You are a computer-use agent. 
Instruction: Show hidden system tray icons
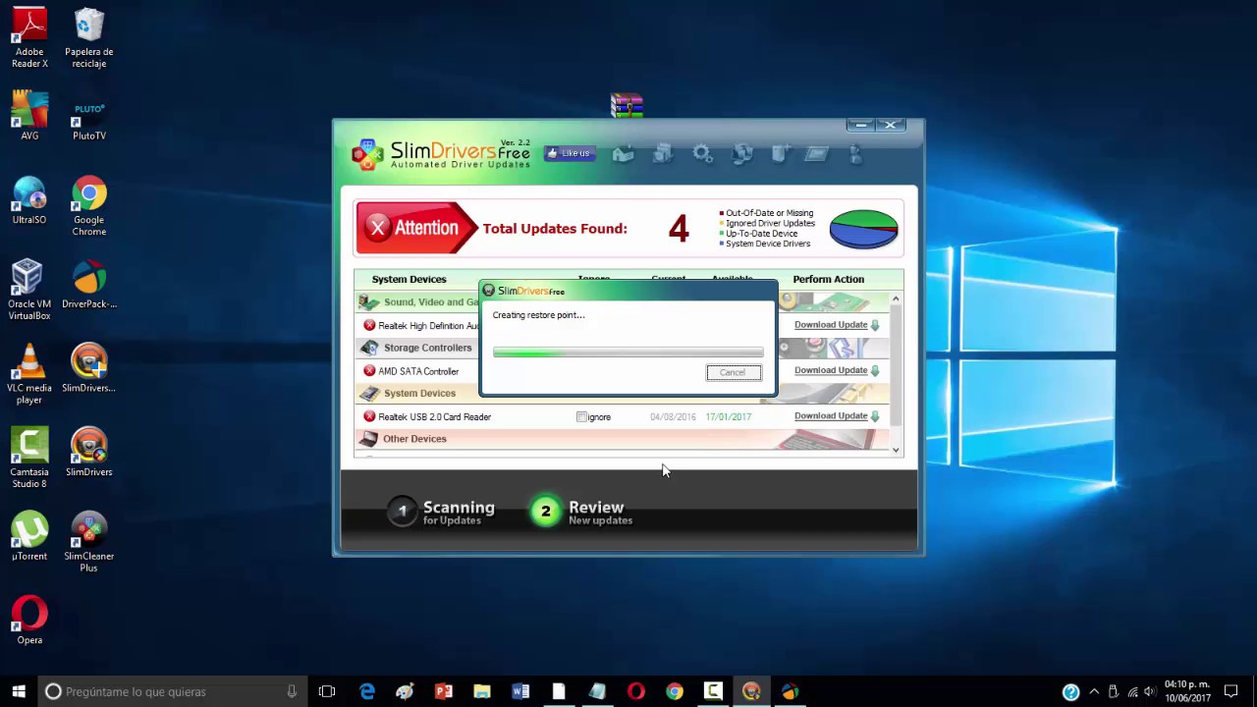point(1094,692)
